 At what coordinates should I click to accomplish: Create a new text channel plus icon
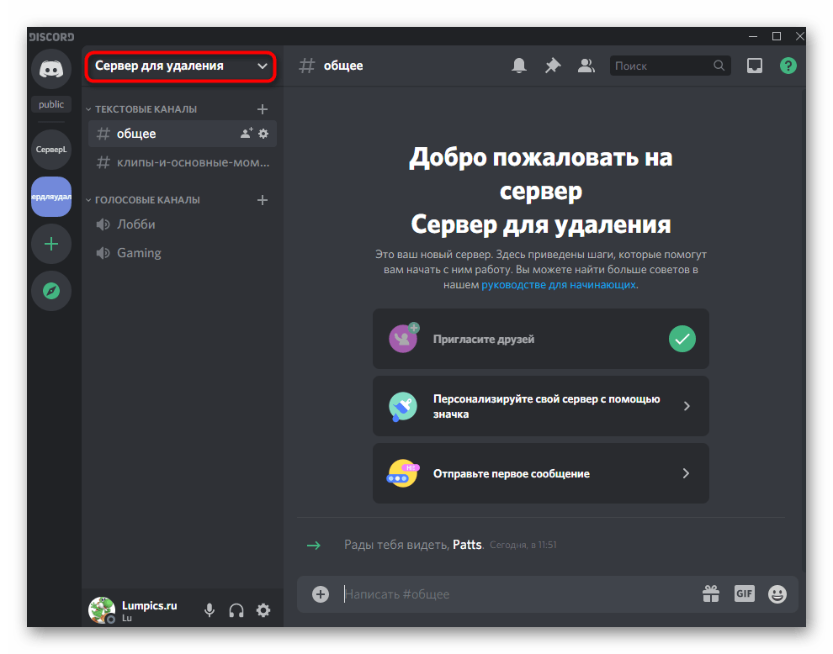coord(262,109)
